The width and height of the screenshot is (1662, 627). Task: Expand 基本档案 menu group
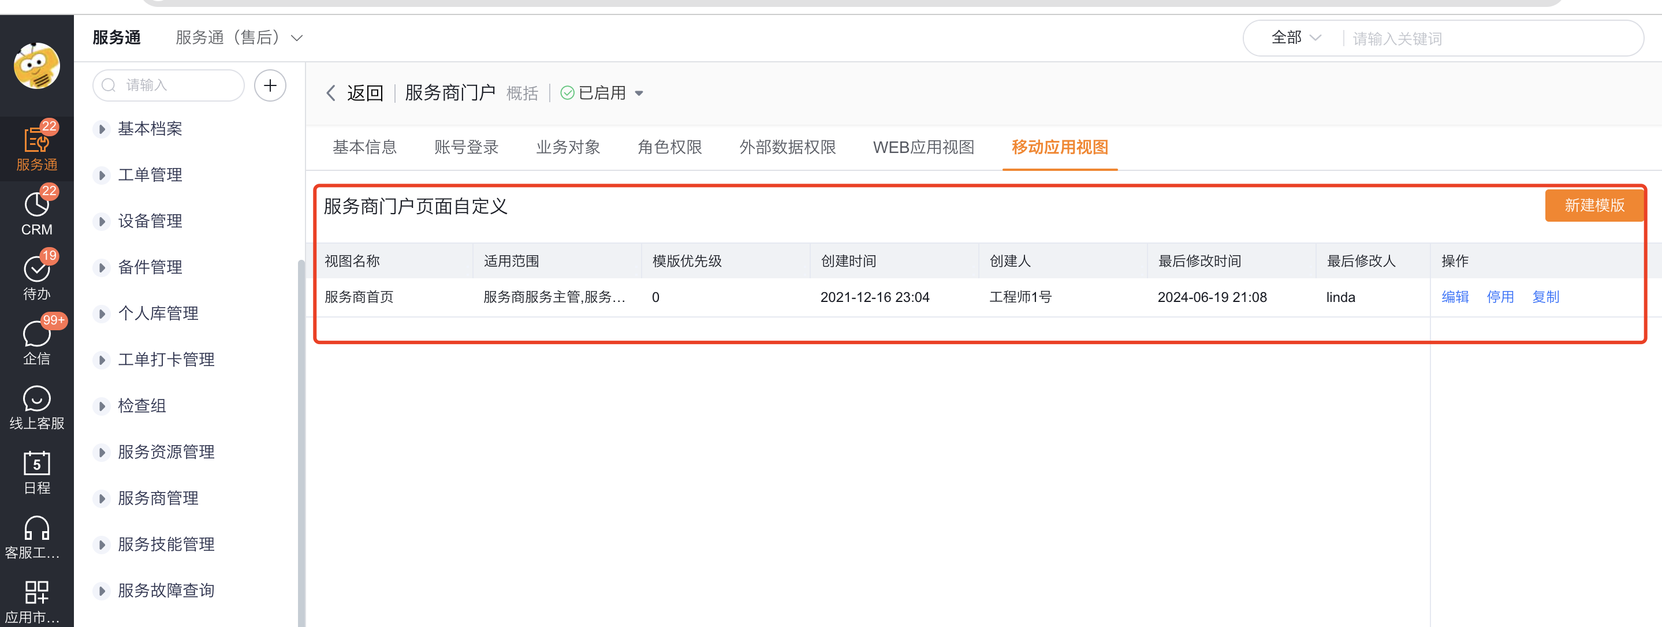101,129
